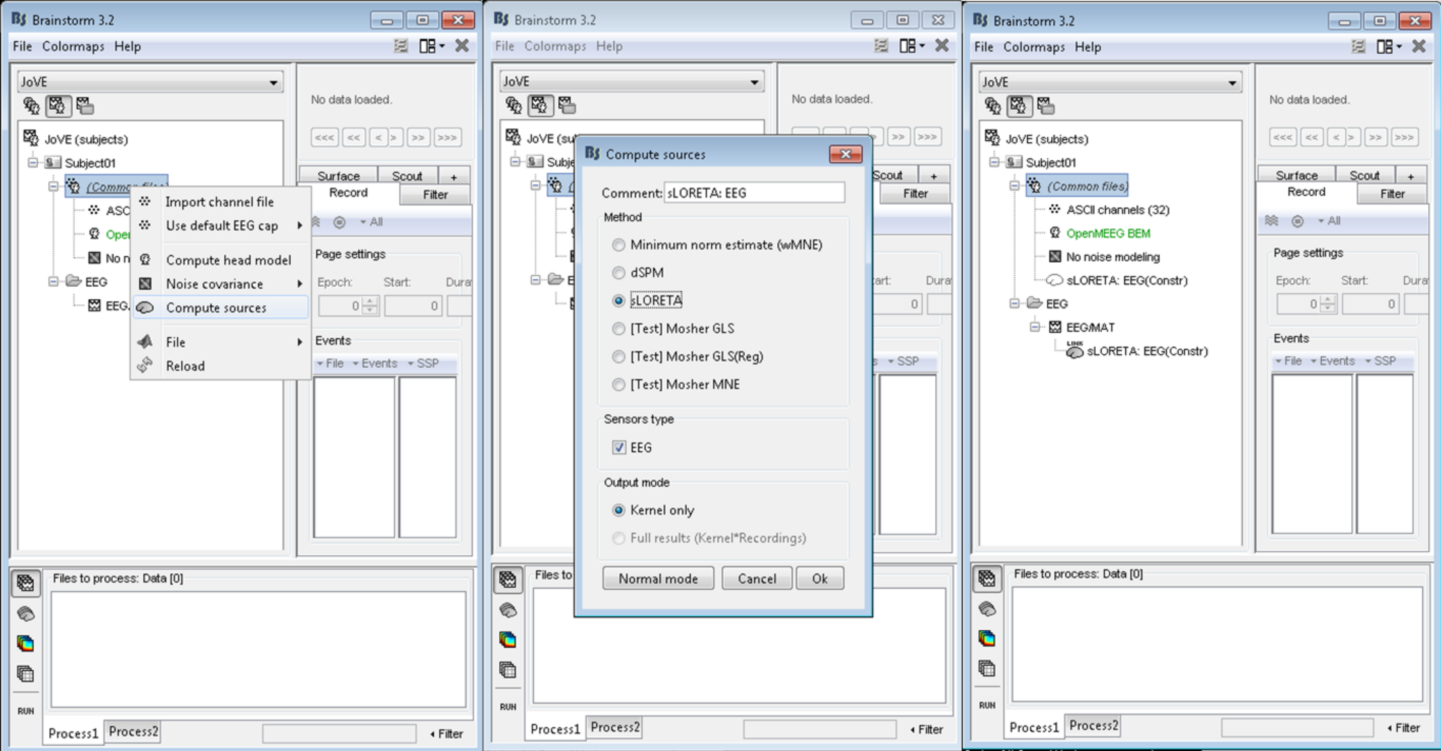The width and height of the screenshot is (1441, 751).
Task: Collapse the Subject01 tree node in right window
Action: click(994, 162)
